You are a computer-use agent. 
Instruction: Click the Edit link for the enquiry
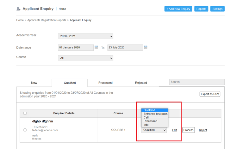click(174, 130)
